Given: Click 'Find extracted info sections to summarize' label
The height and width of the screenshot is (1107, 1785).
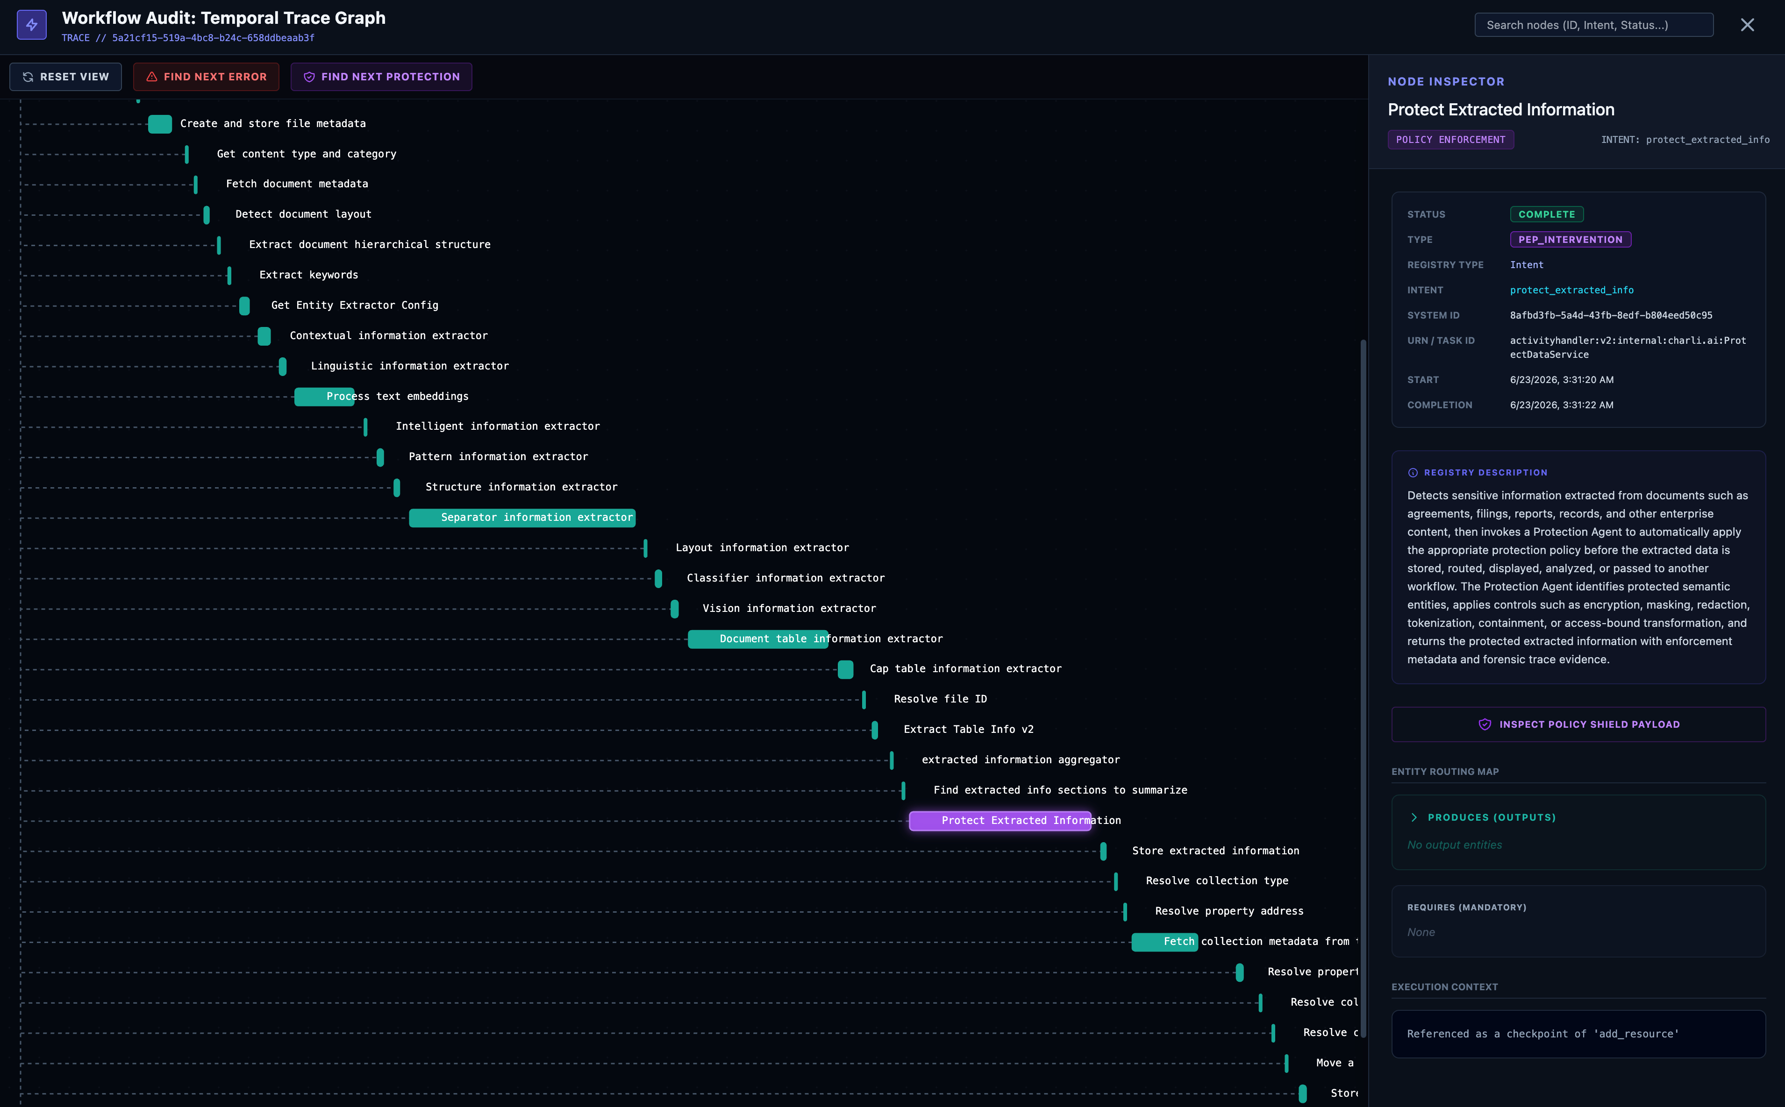Looking at the screenshot, I should [x=1060, y=790].
